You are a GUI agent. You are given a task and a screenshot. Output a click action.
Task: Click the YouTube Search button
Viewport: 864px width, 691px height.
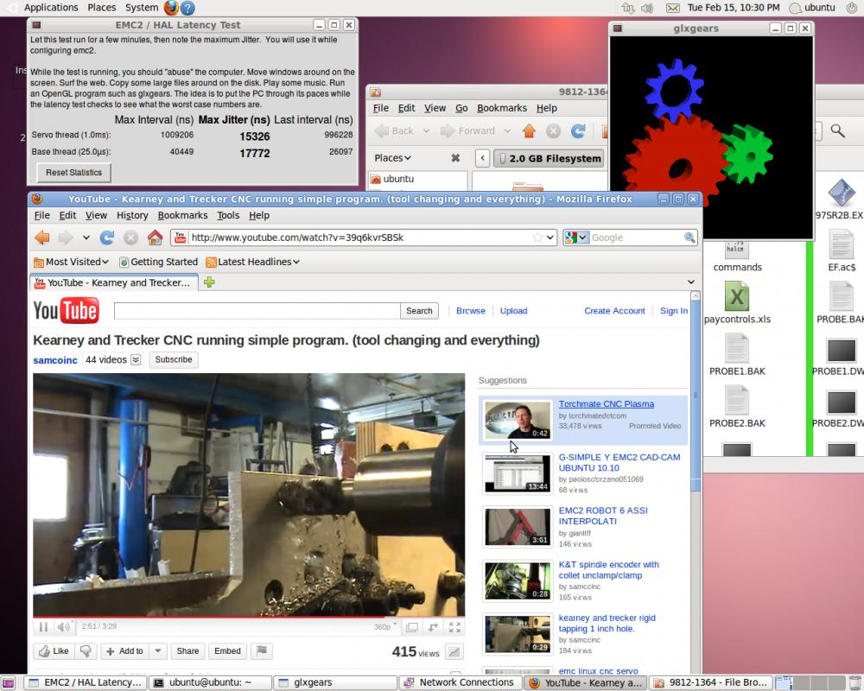click(x=419, y=311)
